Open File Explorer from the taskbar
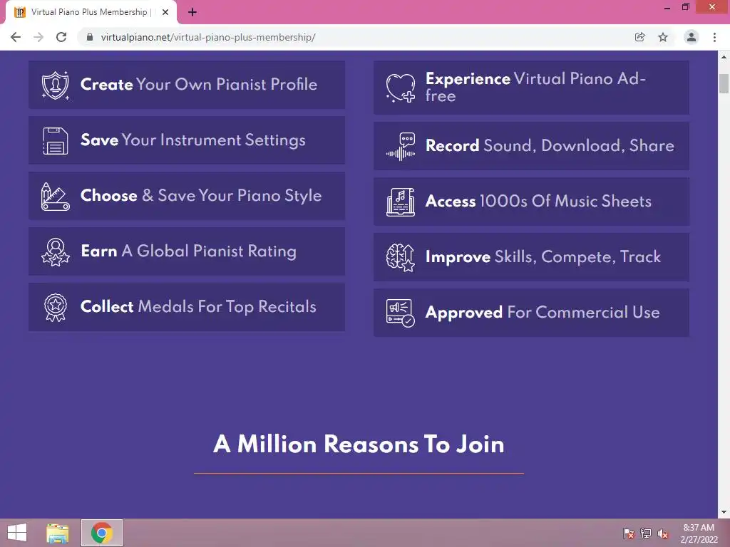 [x=57, y=533]
